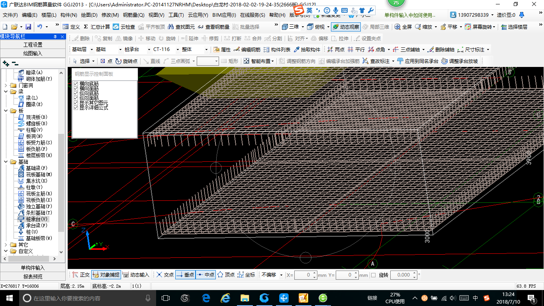
Task: Toggle 纵向面筋 checkbox
Action: [76, 98]
